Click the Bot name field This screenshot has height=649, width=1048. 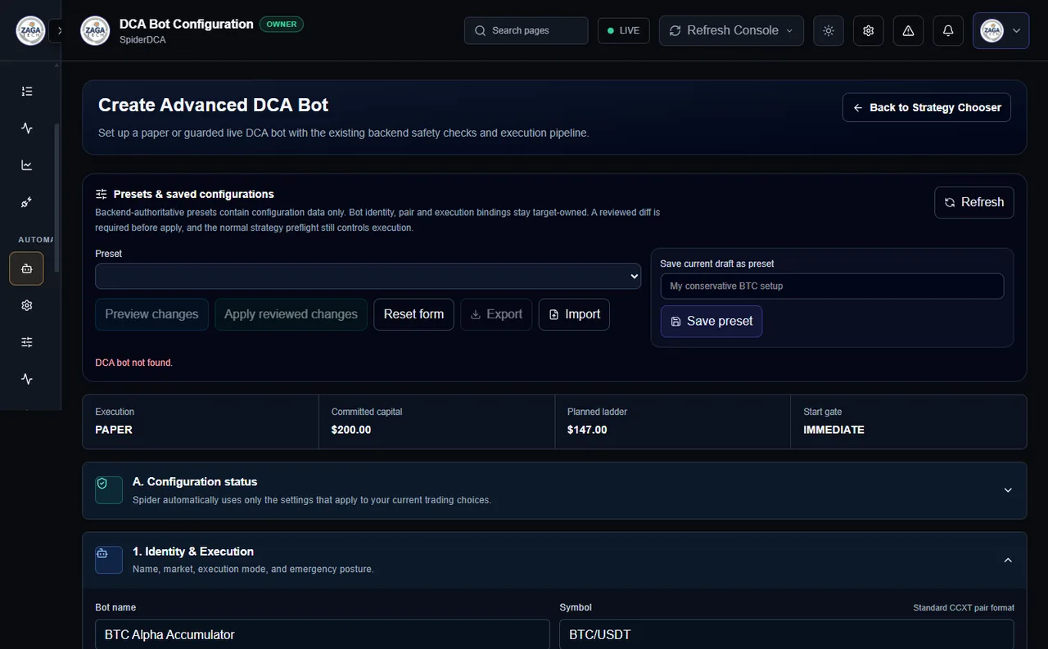[323, 634]
